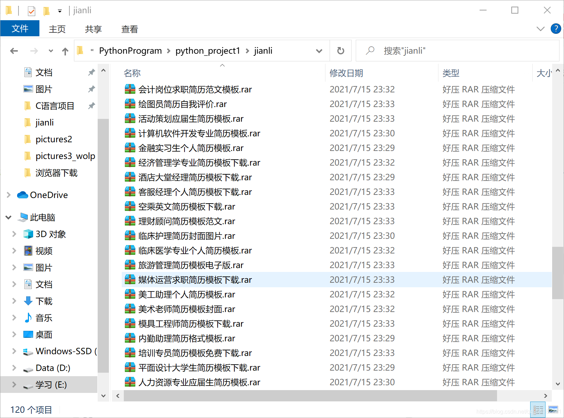Click RAR icon of 酒店大堂经理简历模板下载.rar
564x418 pixels.
(x=130, y=177)
